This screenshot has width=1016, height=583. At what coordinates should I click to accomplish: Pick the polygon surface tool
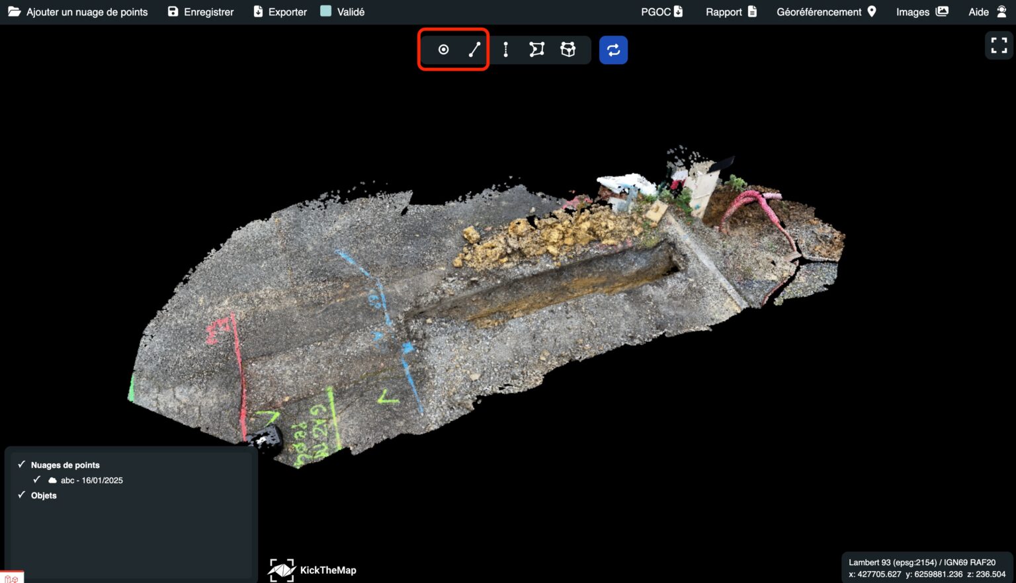point(536,49)
